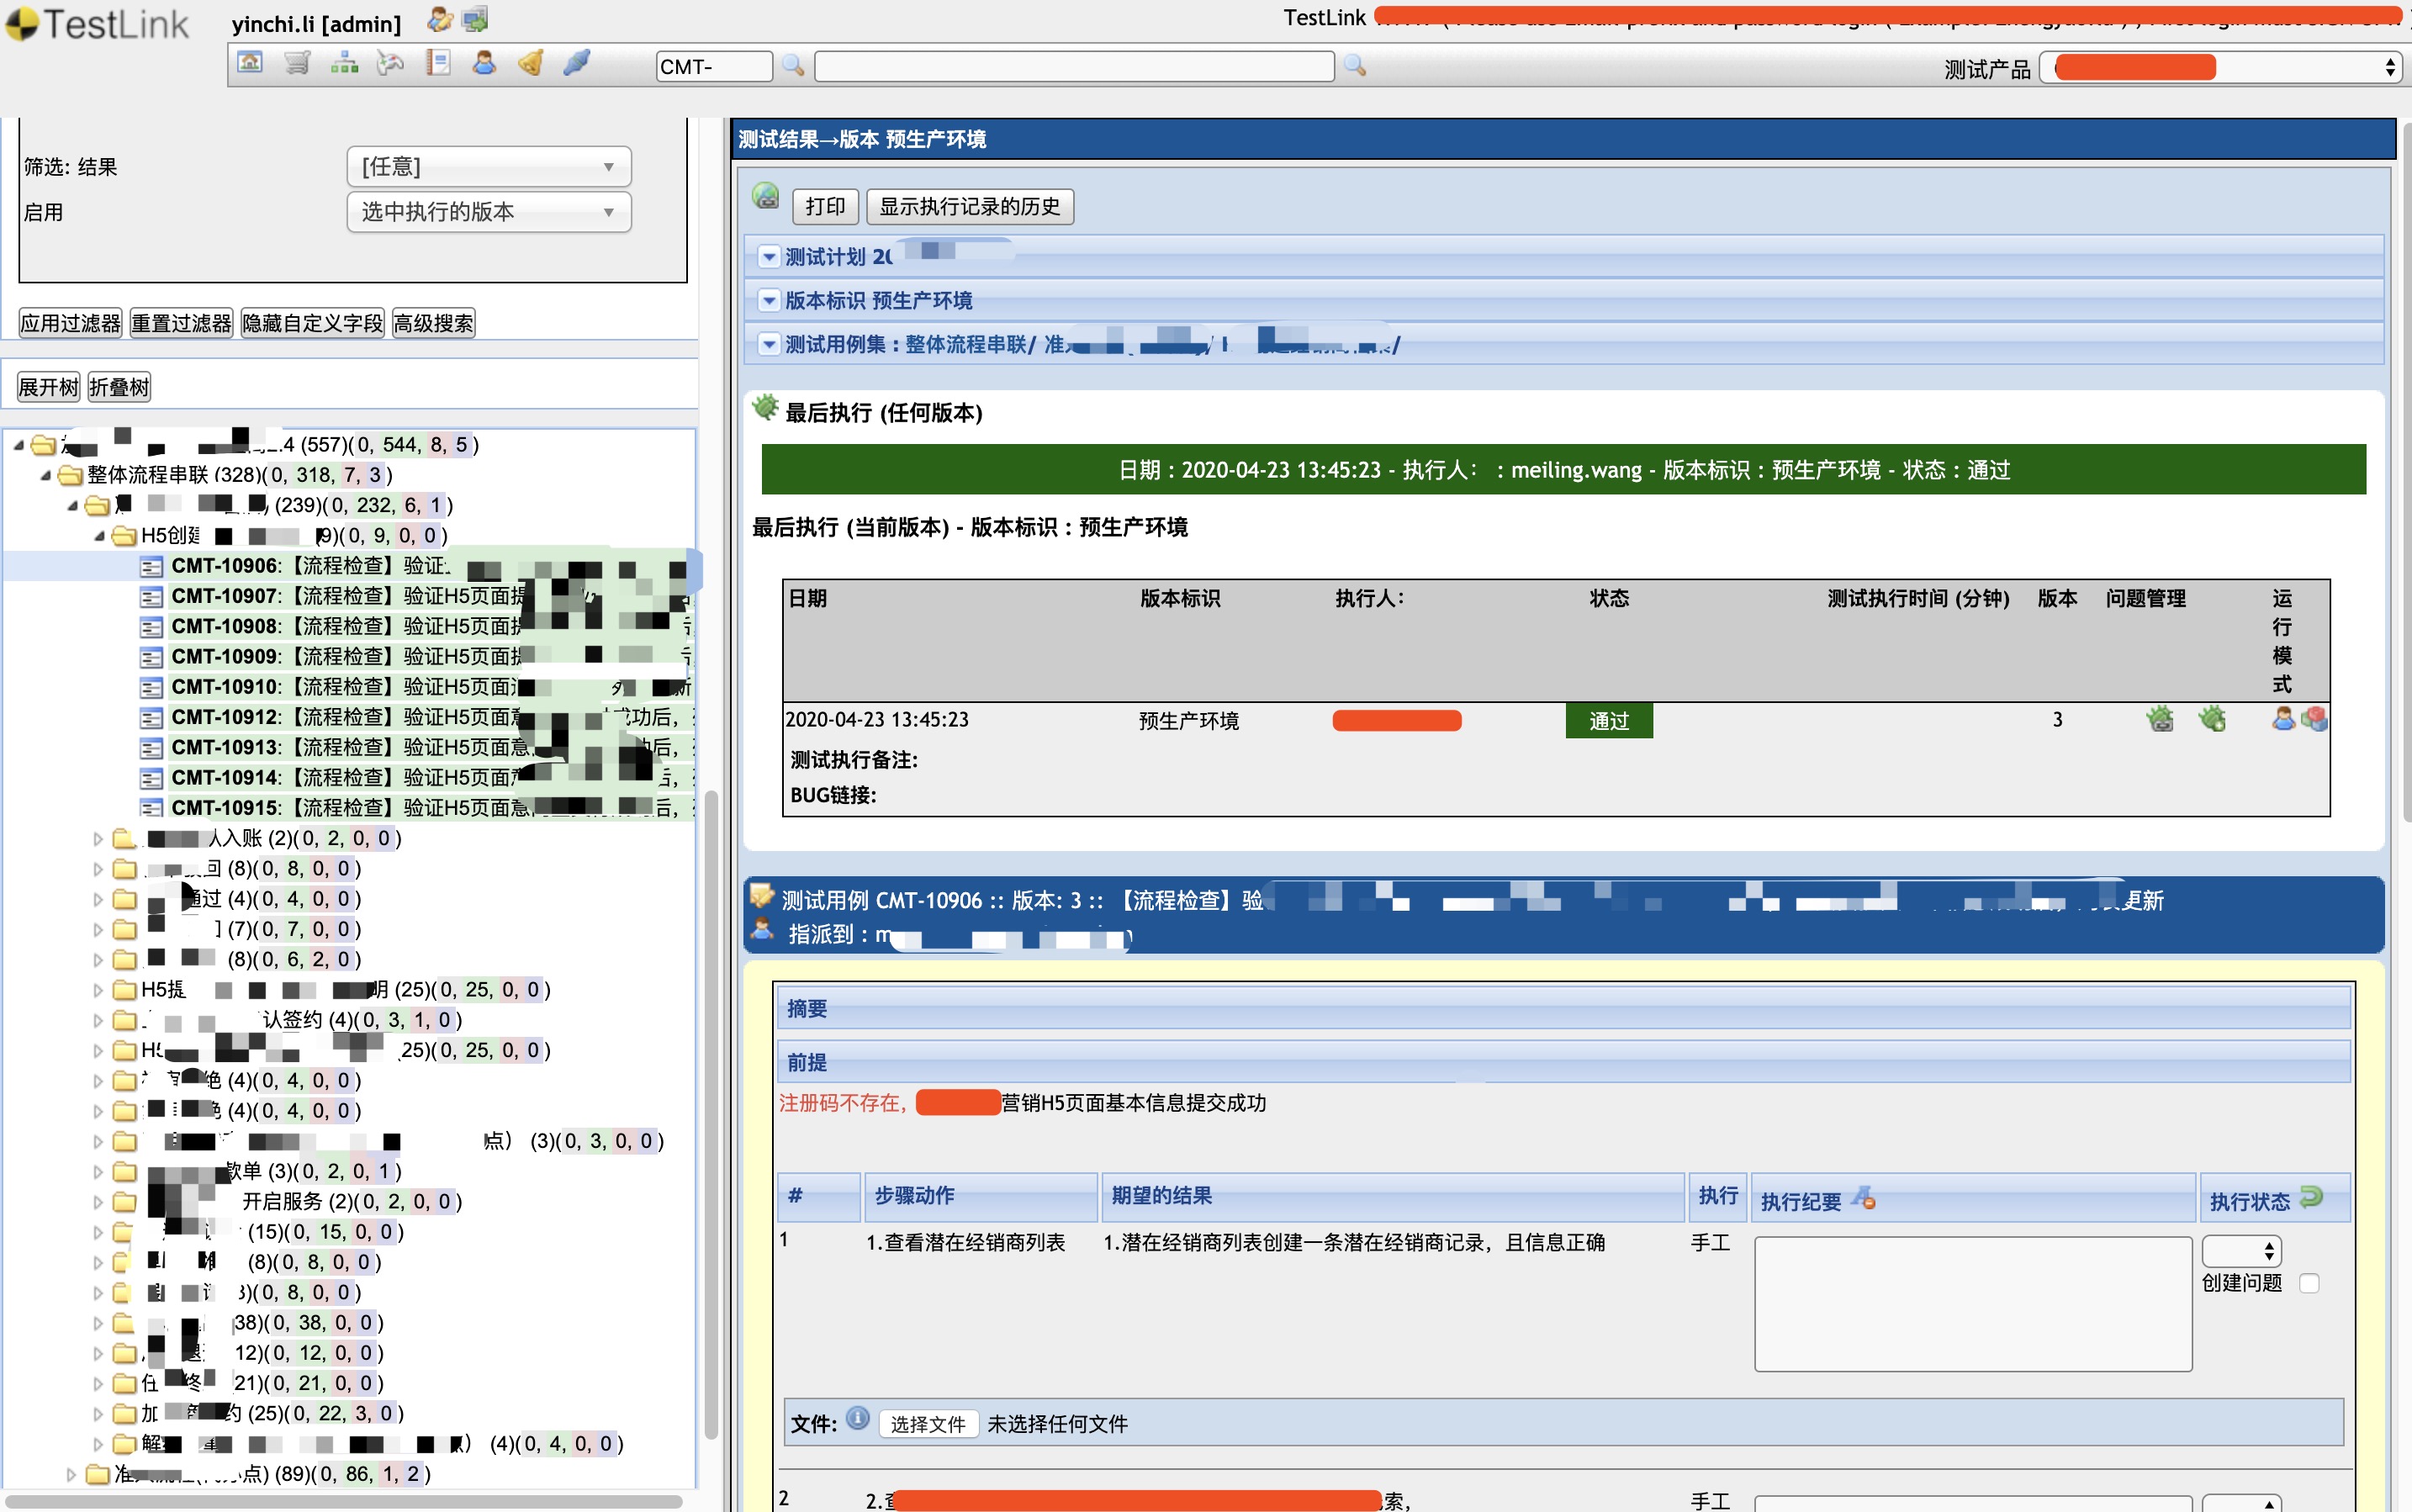This screenshot has width=2412, height=1512.
Task: Click the logout icon beside username
Action: point(477,19)
